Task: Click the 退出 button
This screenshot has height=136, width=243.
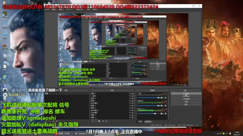Action: pos(186,105)
